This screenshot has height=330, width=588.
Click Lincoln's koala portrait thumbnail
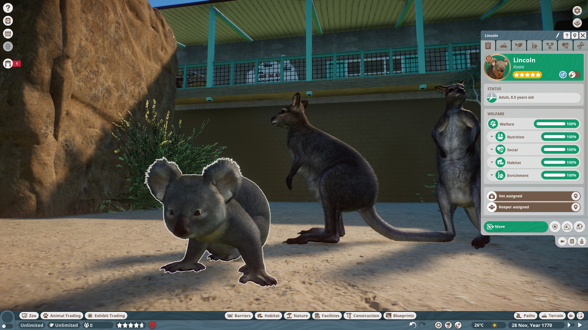497,67
